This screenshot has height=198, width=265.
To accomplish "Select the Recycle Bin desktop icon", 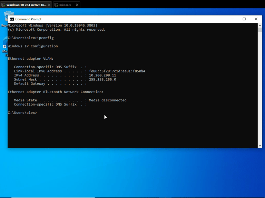I will pyautogui.click(x=5, y=19).
